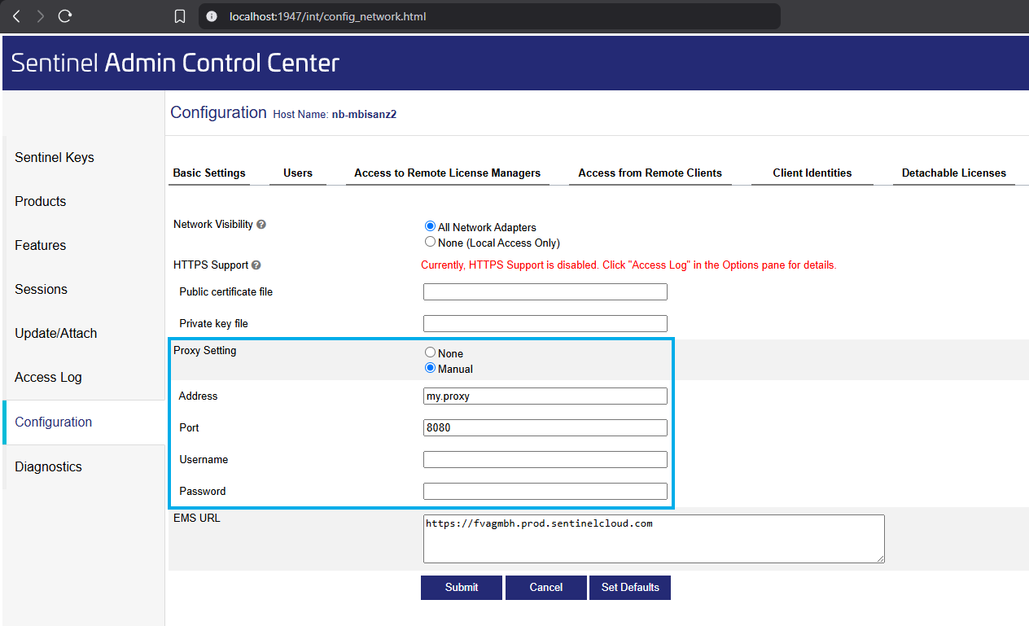Image resolution: width=1029 pixels, height=626 pixels.
Task: Switch to Users tab
Action: tap(298, 173)
